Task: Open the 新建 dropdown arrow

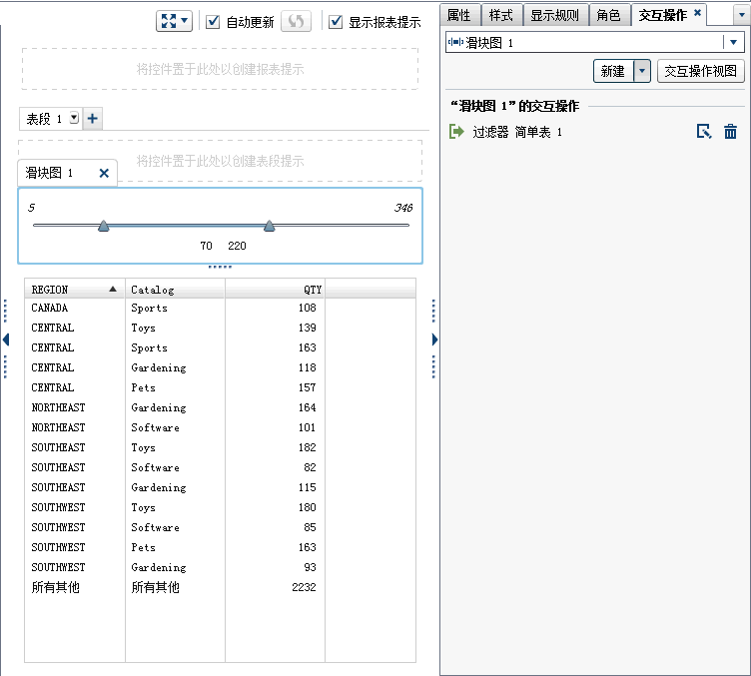Action: (642, 71)
